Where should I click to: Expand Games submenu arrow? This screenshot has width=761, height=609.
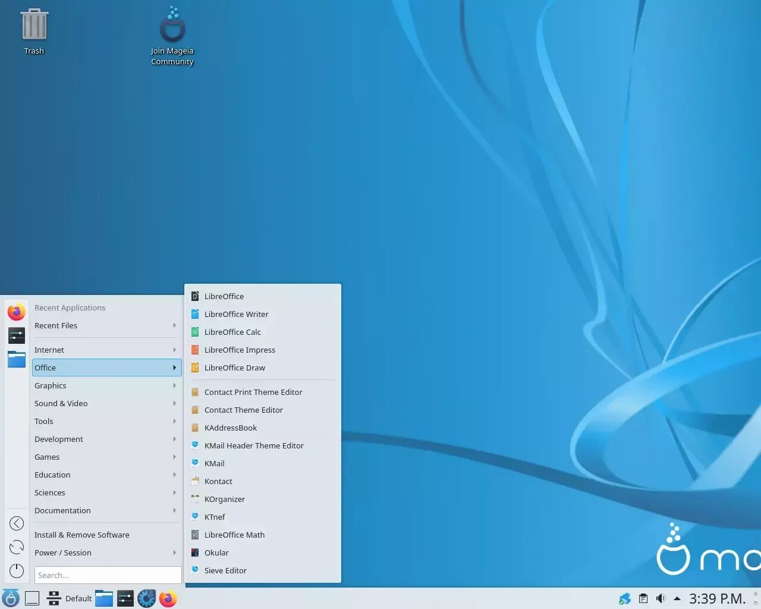174,457
